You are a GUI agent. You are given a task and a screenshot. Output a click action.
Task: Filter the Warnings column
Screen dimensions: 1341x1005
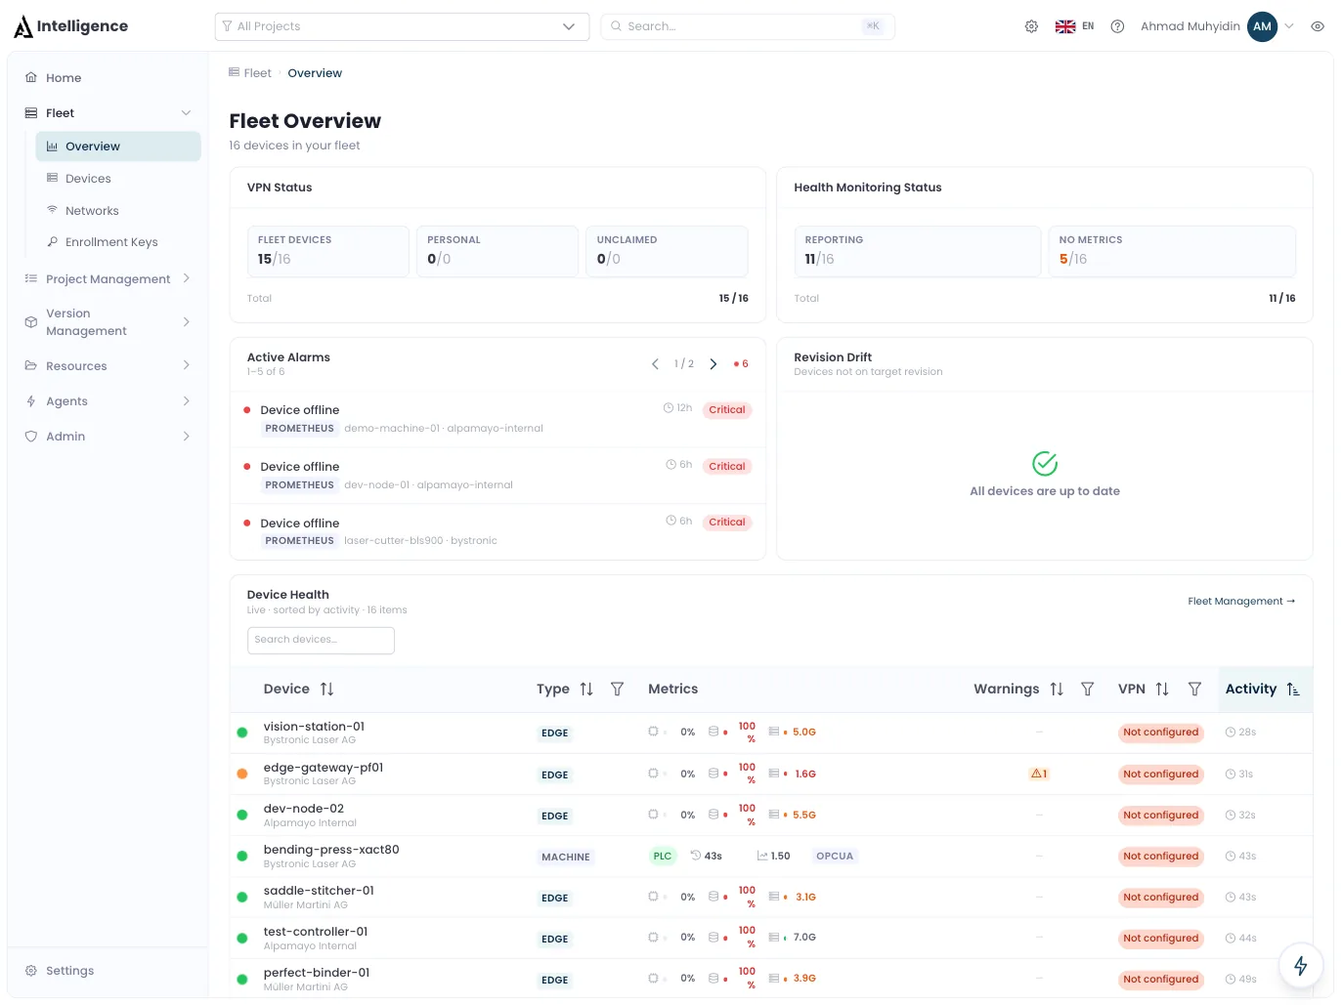point(1087,690)
